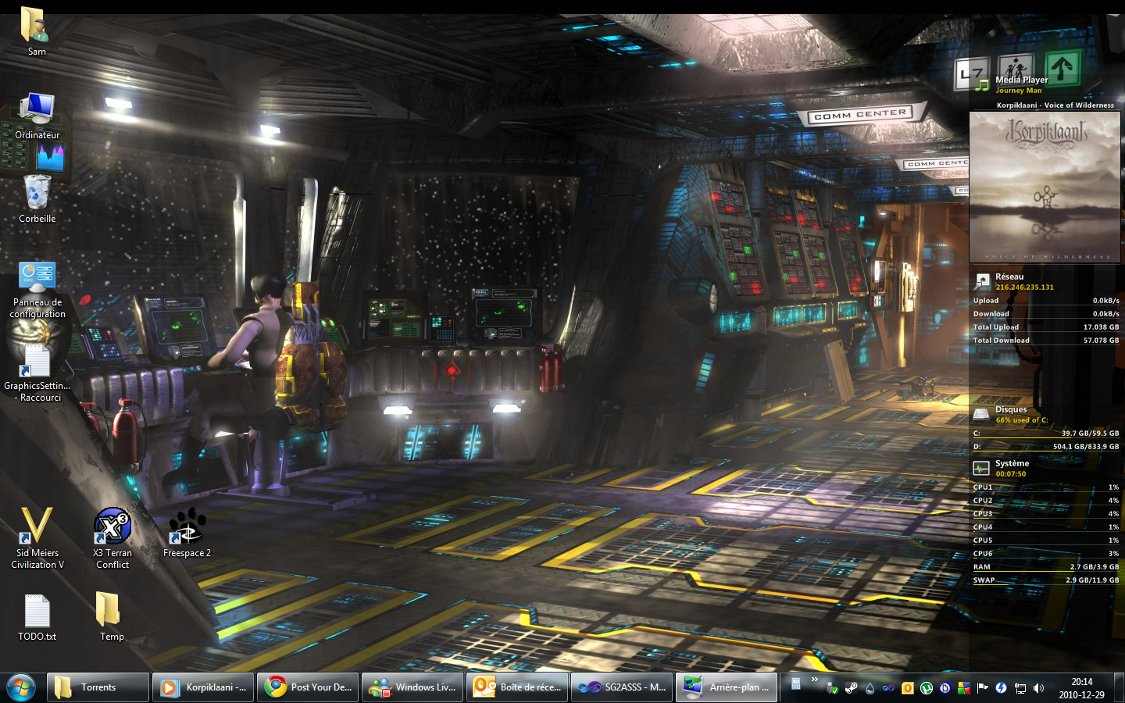
Task: Open the Sam user folder icon
Action: coord(37,31)
